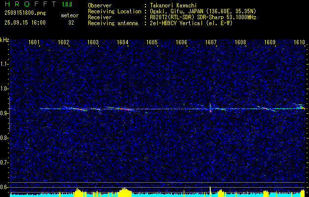
Task: Click the Receiver field label
Action: (100, 17)
